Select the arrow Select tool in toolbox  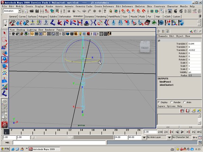click(4, 33)
